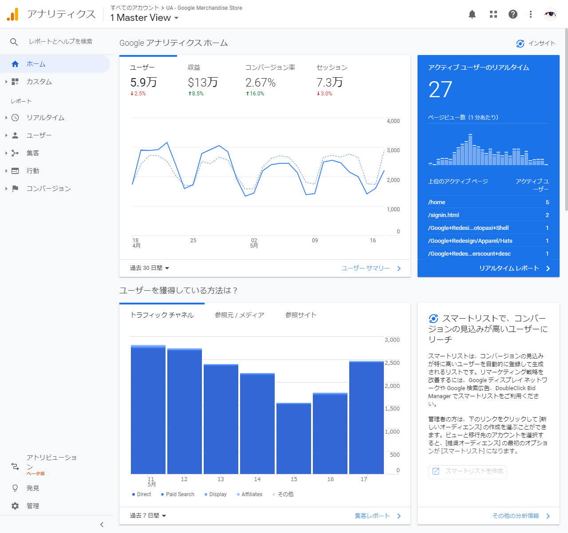The width and height of the screenshot is (568, 533).
Task: Click the Conversions flag icon
Action: [15, 189]
